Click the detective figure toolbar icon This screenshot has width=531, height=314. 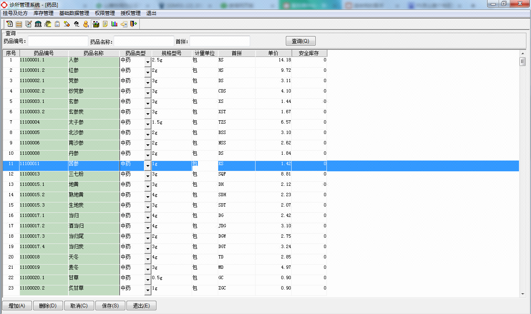[76, 24]
